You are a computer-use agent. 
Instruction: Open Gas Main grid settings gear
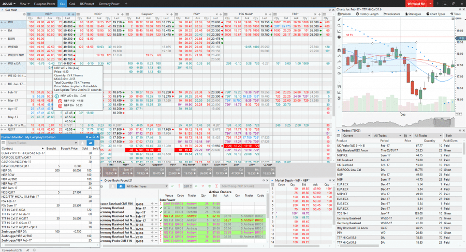(x=24, y=14)
